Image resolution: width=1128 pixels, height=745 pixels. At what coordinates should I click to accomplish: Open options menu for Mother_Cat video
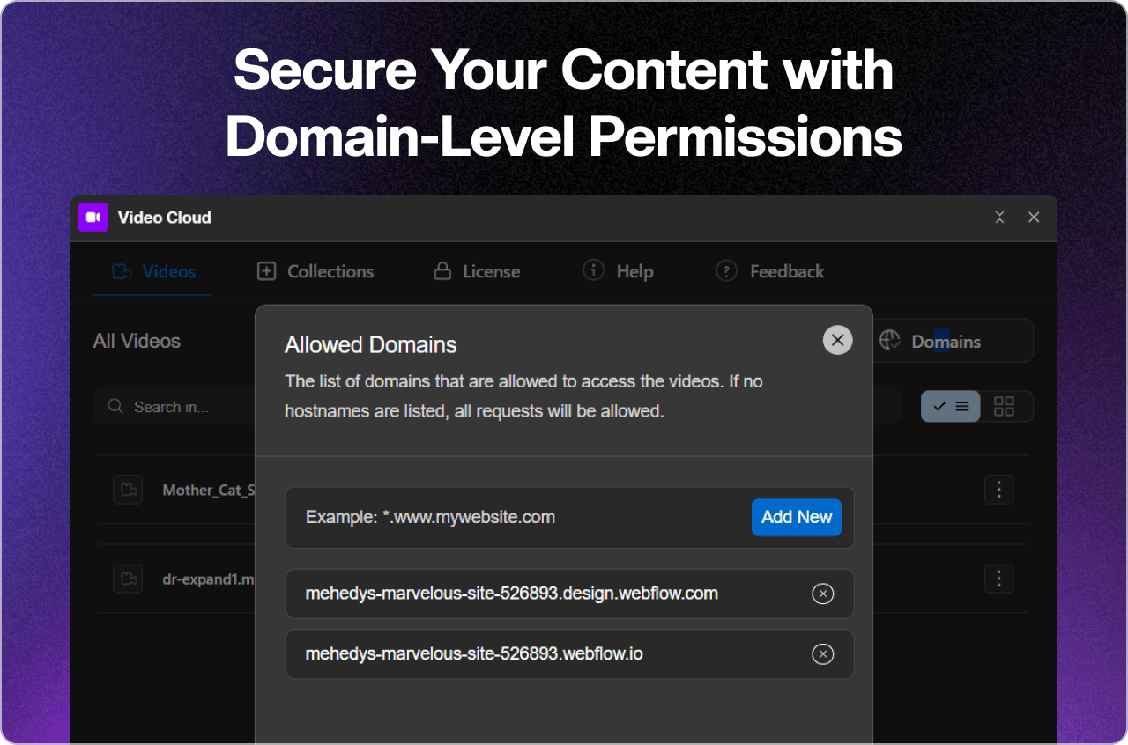click(x=998, y=490)
